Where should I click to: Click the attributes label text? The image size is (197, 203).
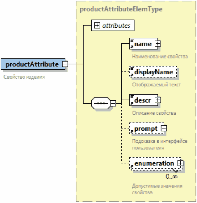[x=116, y=26]
